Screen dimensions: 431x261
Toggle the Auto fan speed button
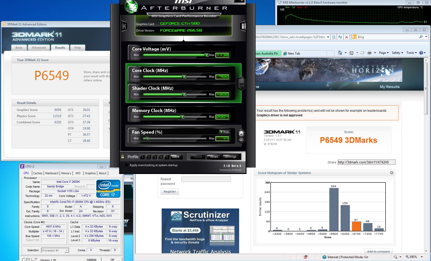(225, 132)
